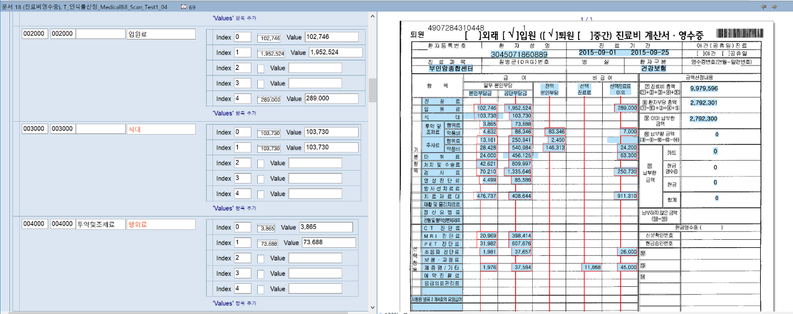Click the 투약및조제료 field

[100, 224]
